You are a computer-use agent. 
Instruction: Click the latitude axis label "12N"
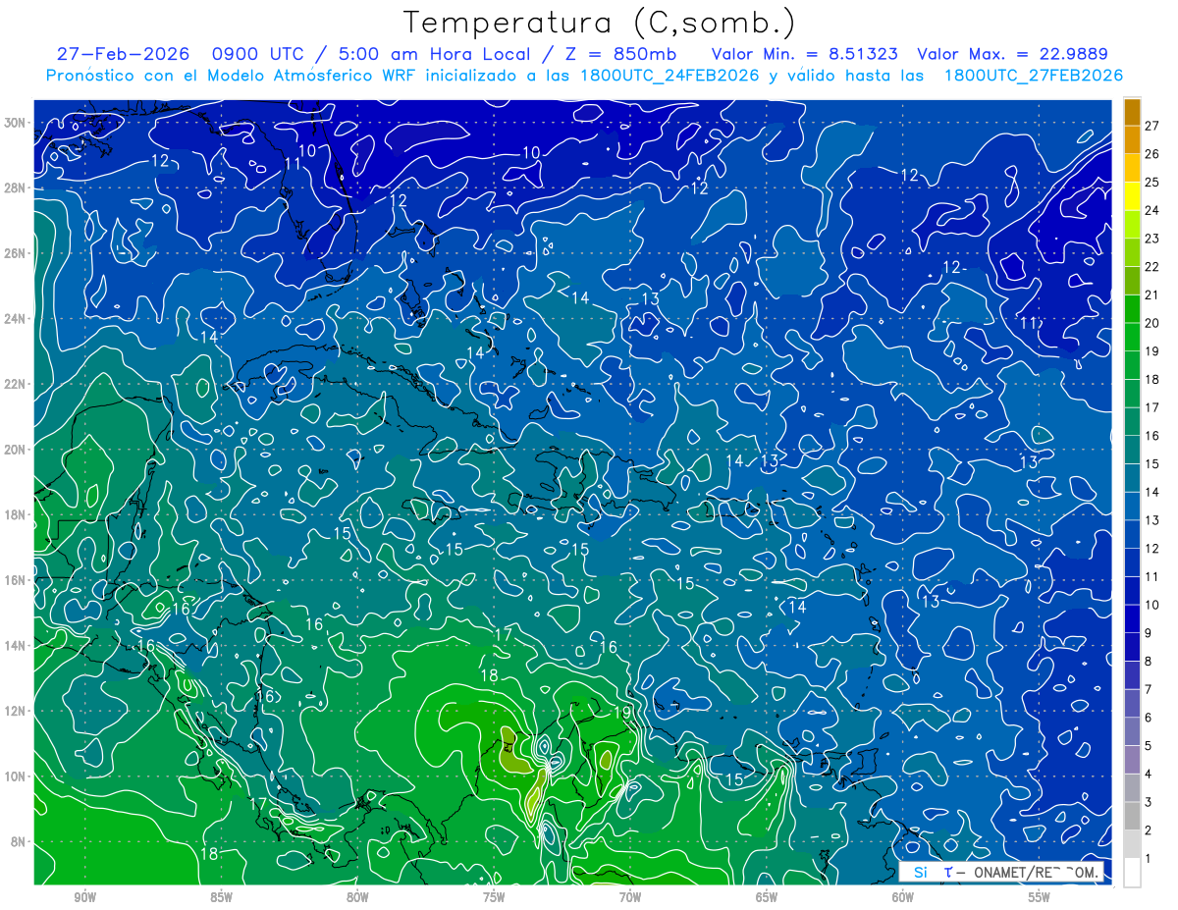click(15, 711)
